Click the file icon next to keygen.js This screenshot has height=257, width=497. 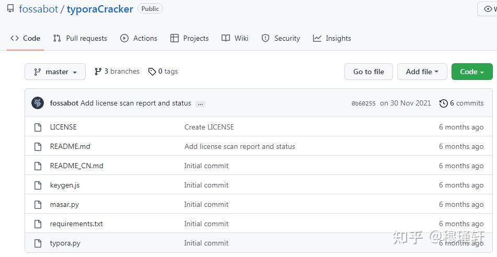(x=38, y=185)
